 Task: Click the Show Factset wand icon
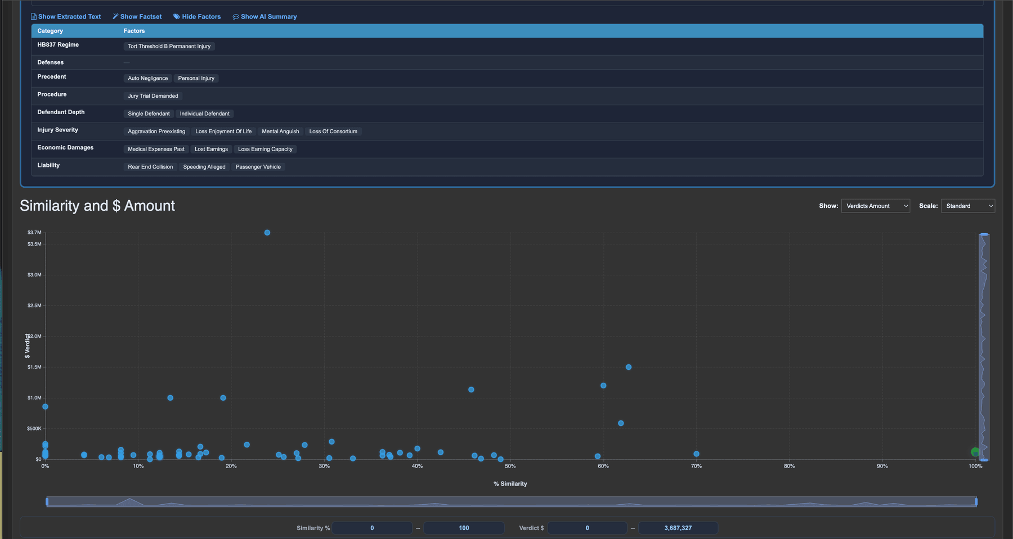click(115, 17)
